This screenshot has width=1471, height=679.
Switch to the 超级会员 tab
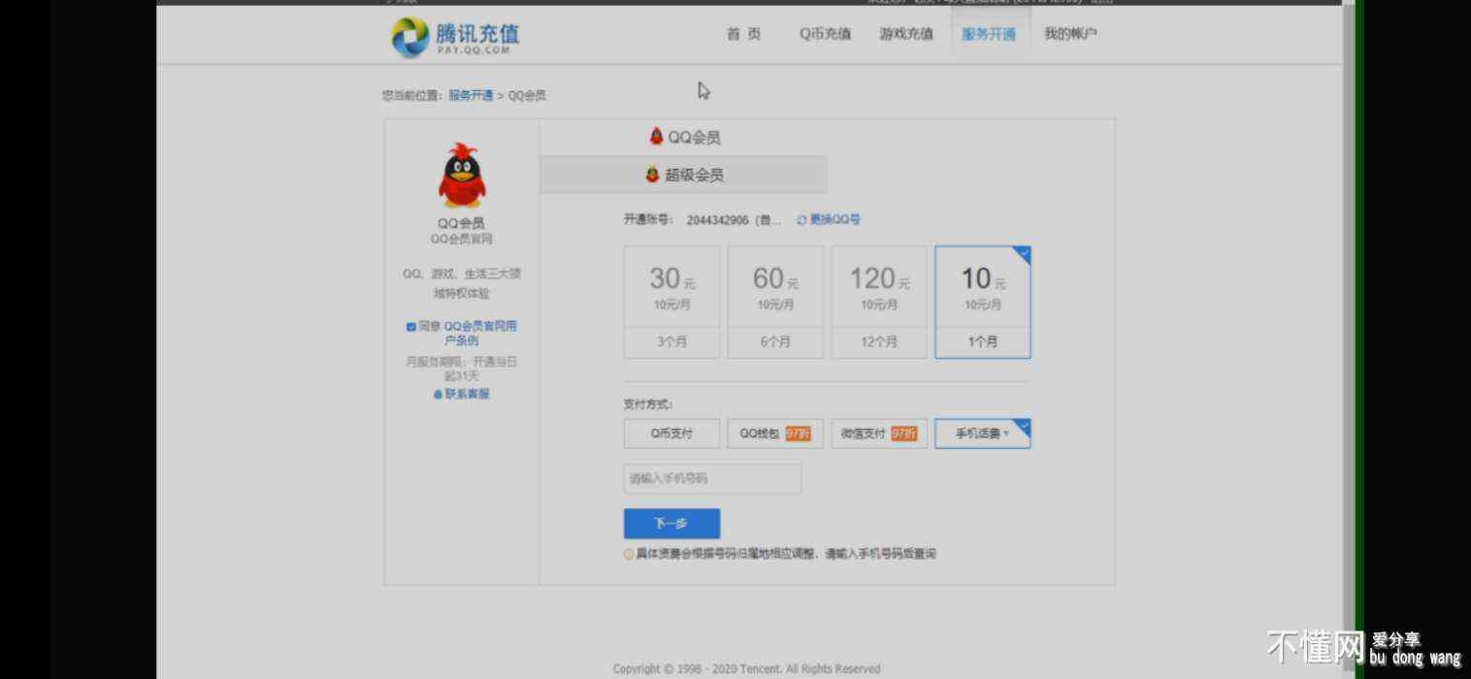pyautogui.click(x=684, y=176)
